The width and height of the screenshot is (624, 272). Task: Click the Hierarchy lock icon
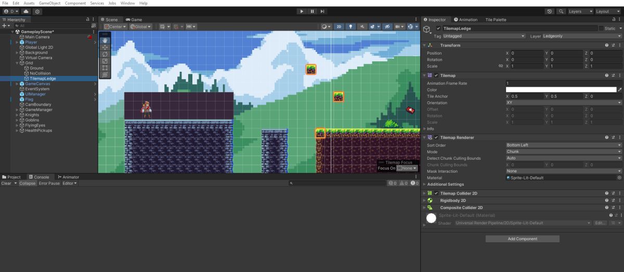pyautogui.click(x=88, y=19)
